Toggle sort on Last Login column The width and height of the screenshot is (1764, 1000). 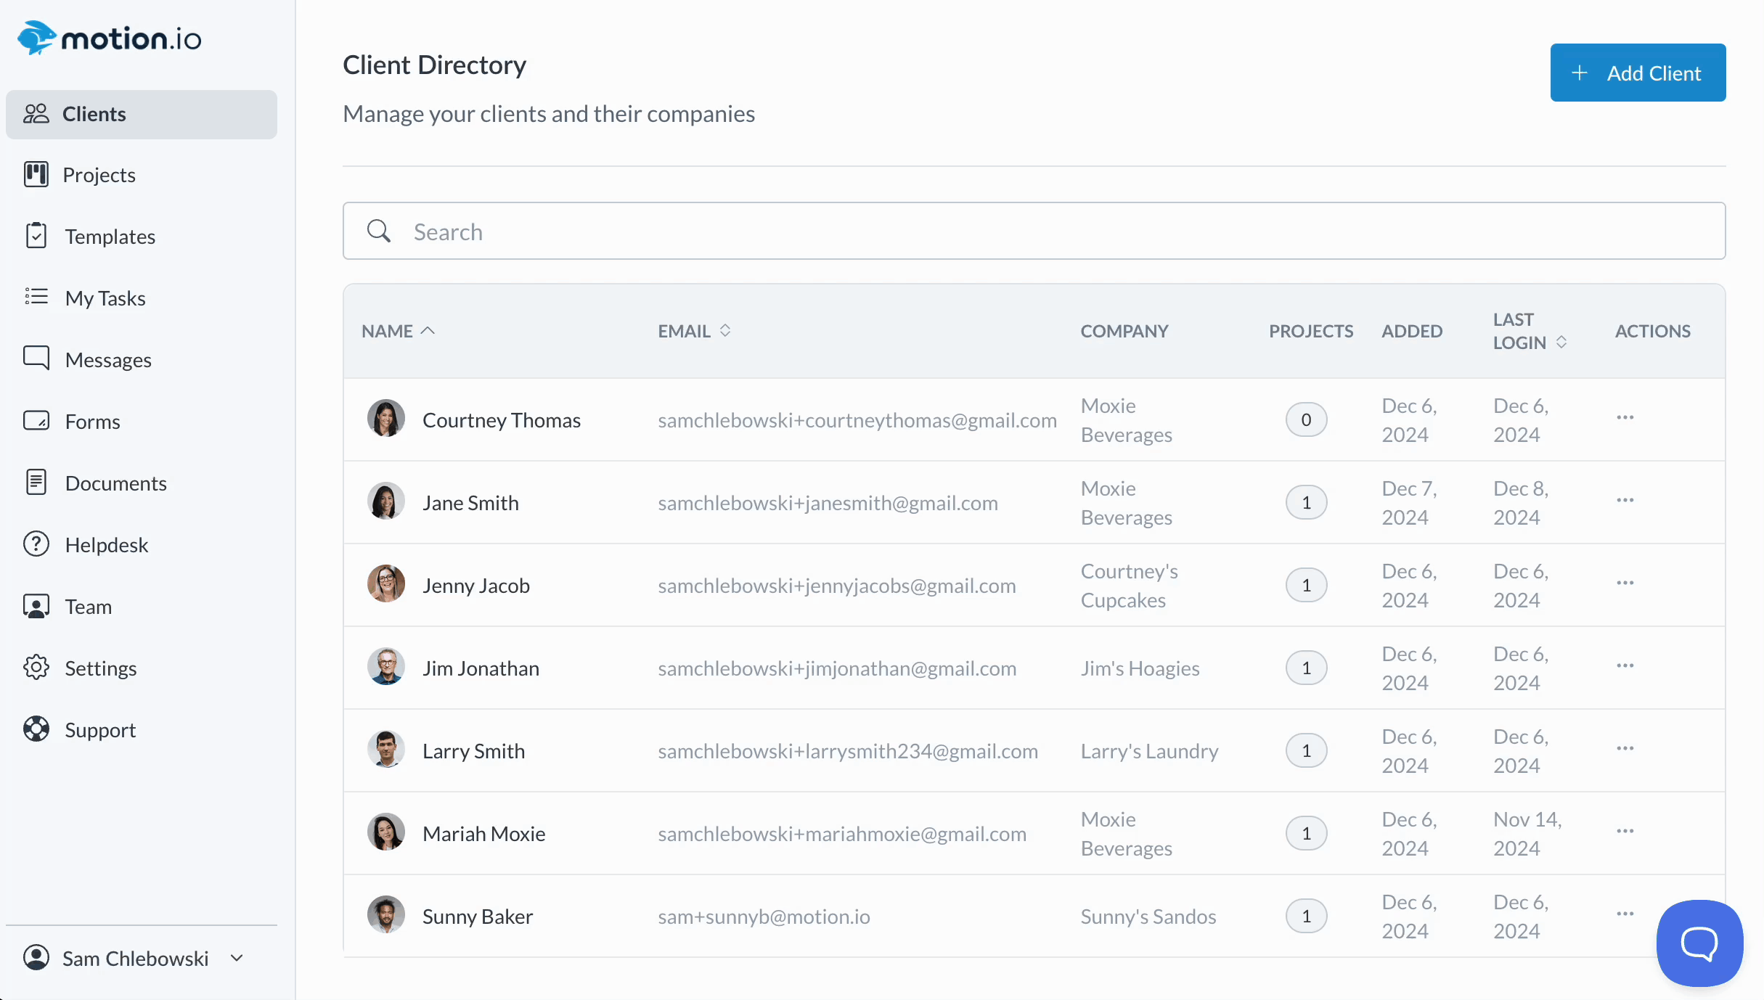coord(1561,342)
